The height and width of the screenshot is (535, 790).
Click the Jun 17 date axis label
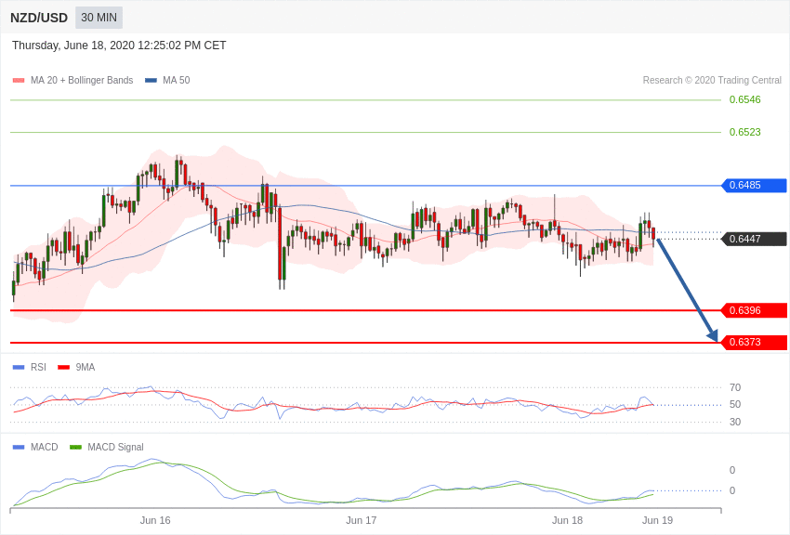coord(362,520)
